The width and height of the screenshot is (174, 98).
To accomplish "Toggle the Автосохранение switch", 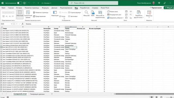I will tap(20, 3).
